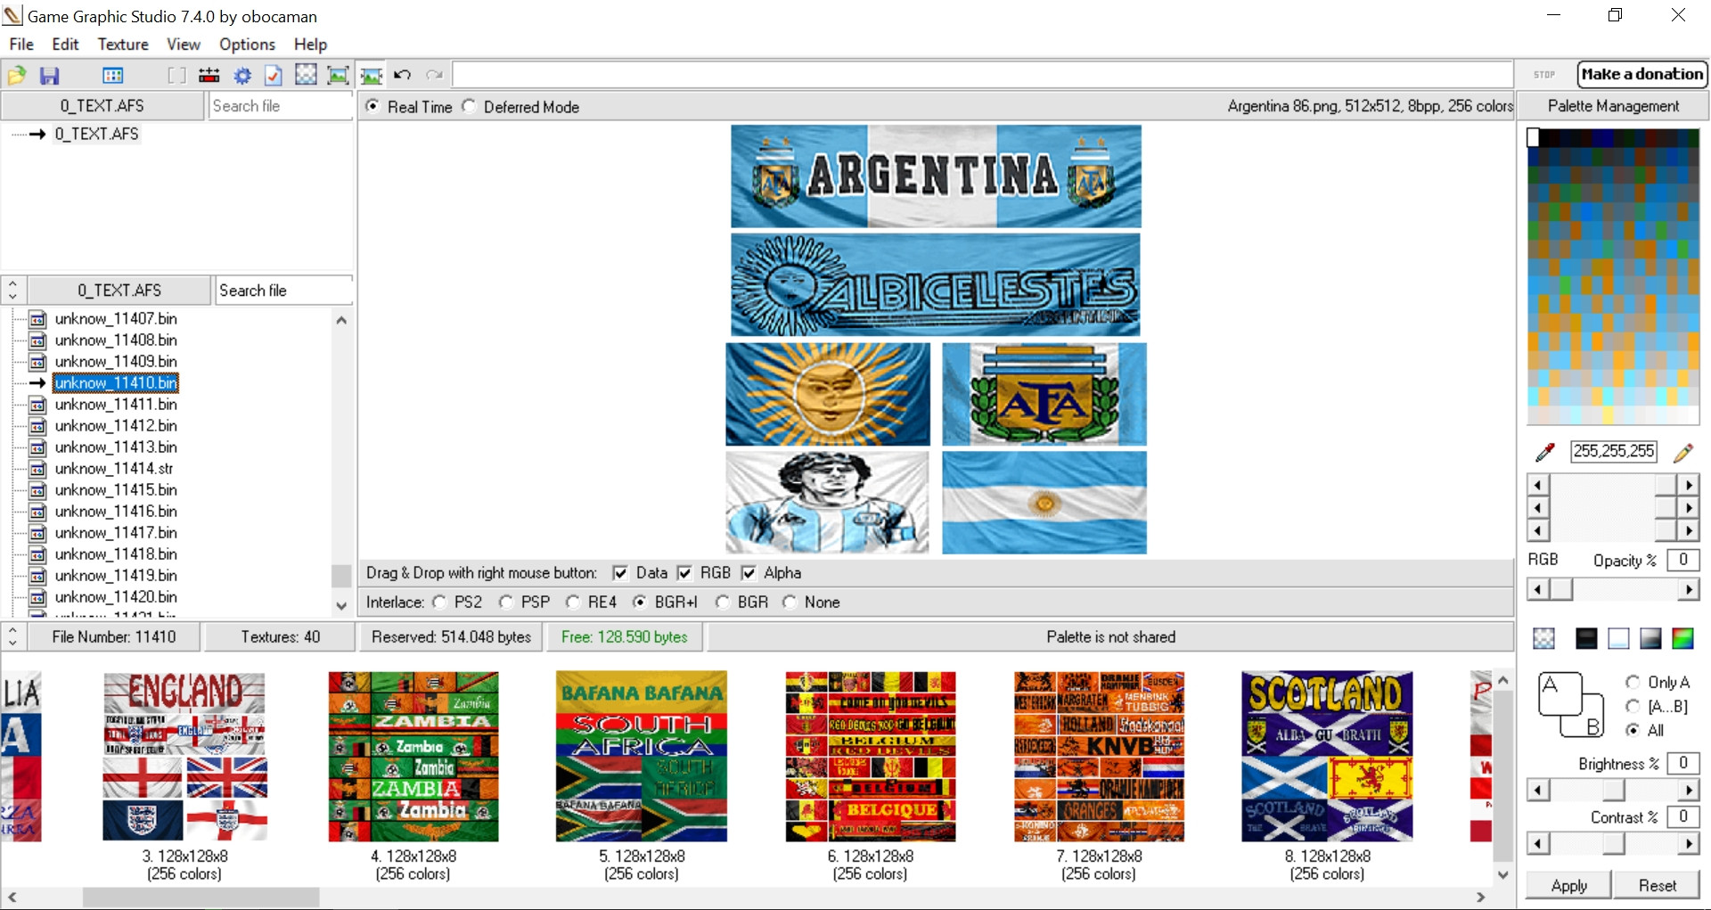Click the document with checkmark icon
This screenshot has width=1711, height=910.
(x=274, y=76)
